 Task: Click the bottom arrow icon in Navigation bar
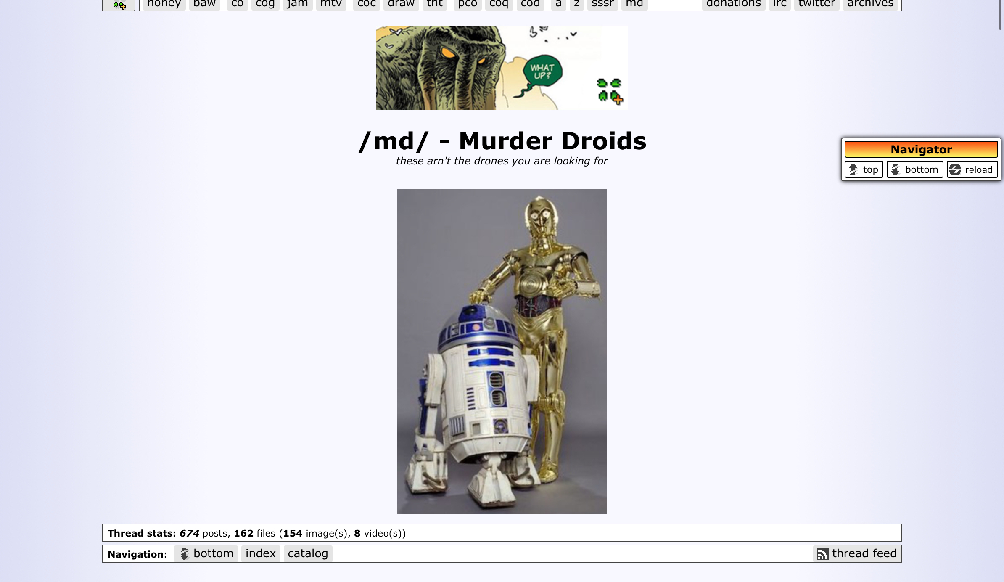(184, 554)
